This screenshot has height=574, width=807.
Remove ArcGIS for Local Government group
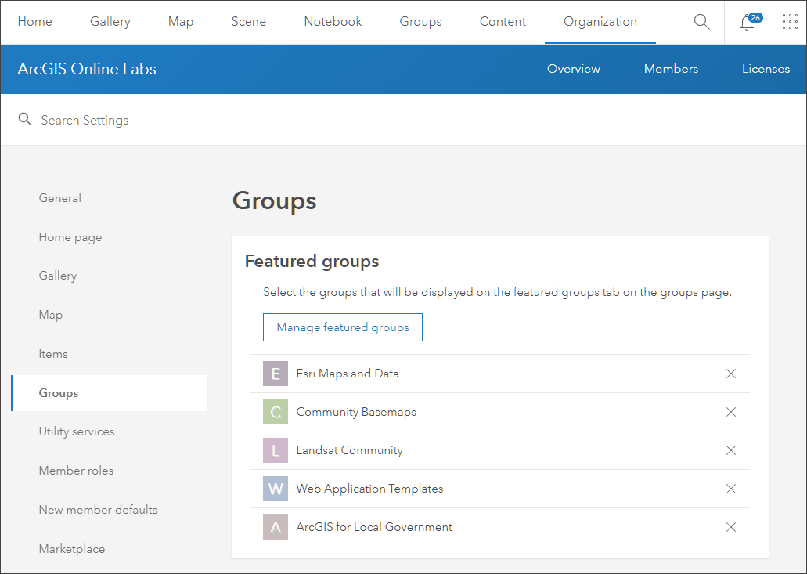click(x=731, y=527)
